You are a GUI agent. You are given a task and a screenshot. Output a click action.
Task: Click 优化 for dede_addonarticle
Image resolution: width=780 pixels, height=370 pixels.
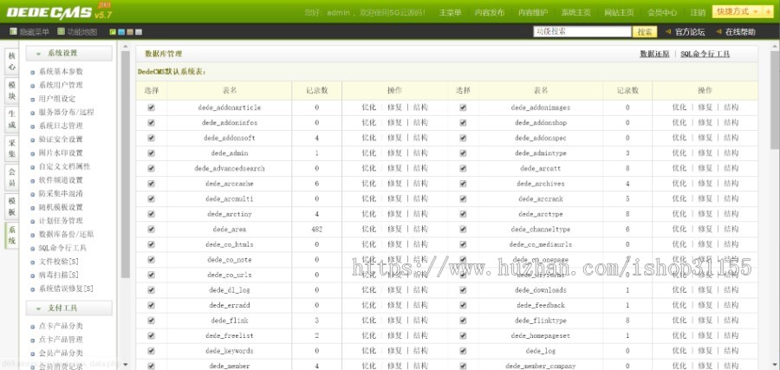click(368, 107)
